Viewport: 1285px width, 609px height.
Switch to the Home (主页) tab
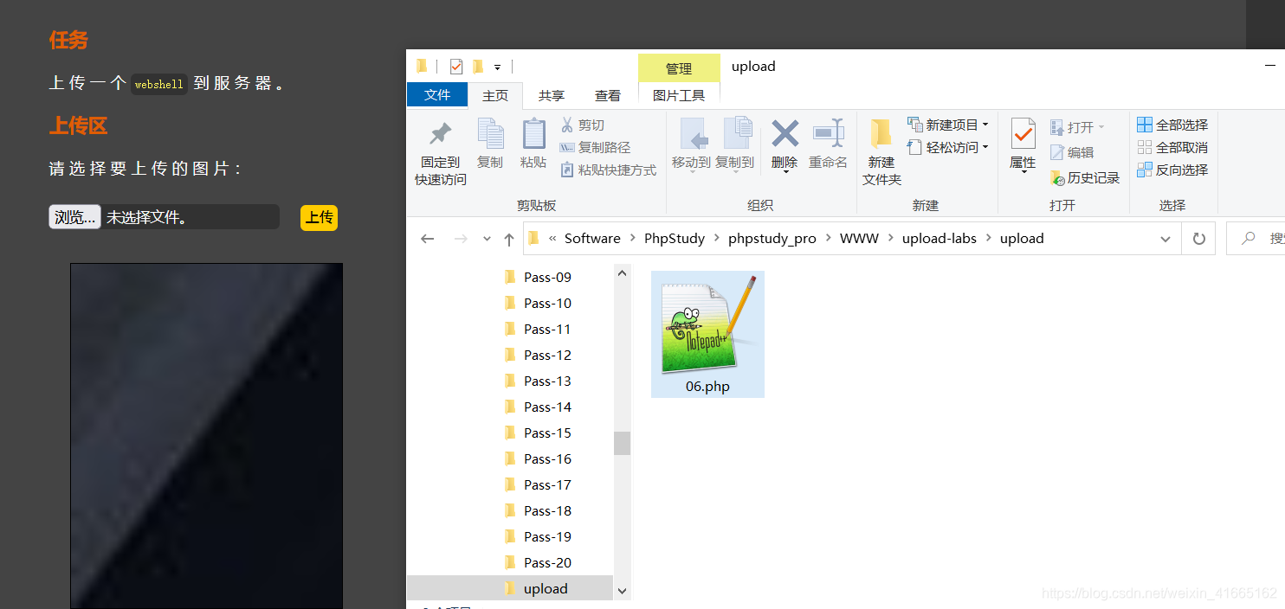(495, 96)
